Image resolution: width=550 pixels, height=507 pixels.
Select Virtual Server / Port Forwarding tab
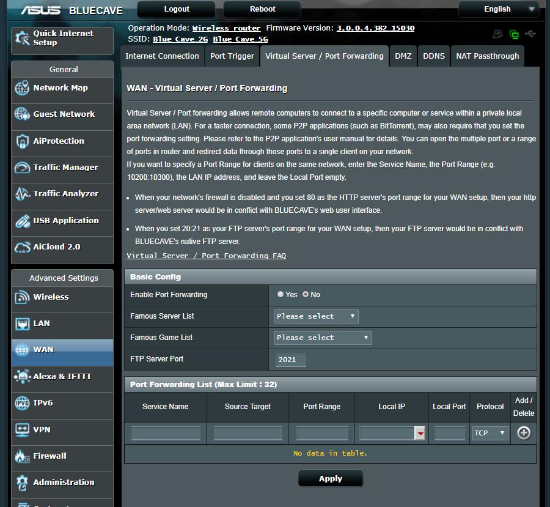point(324,56)
